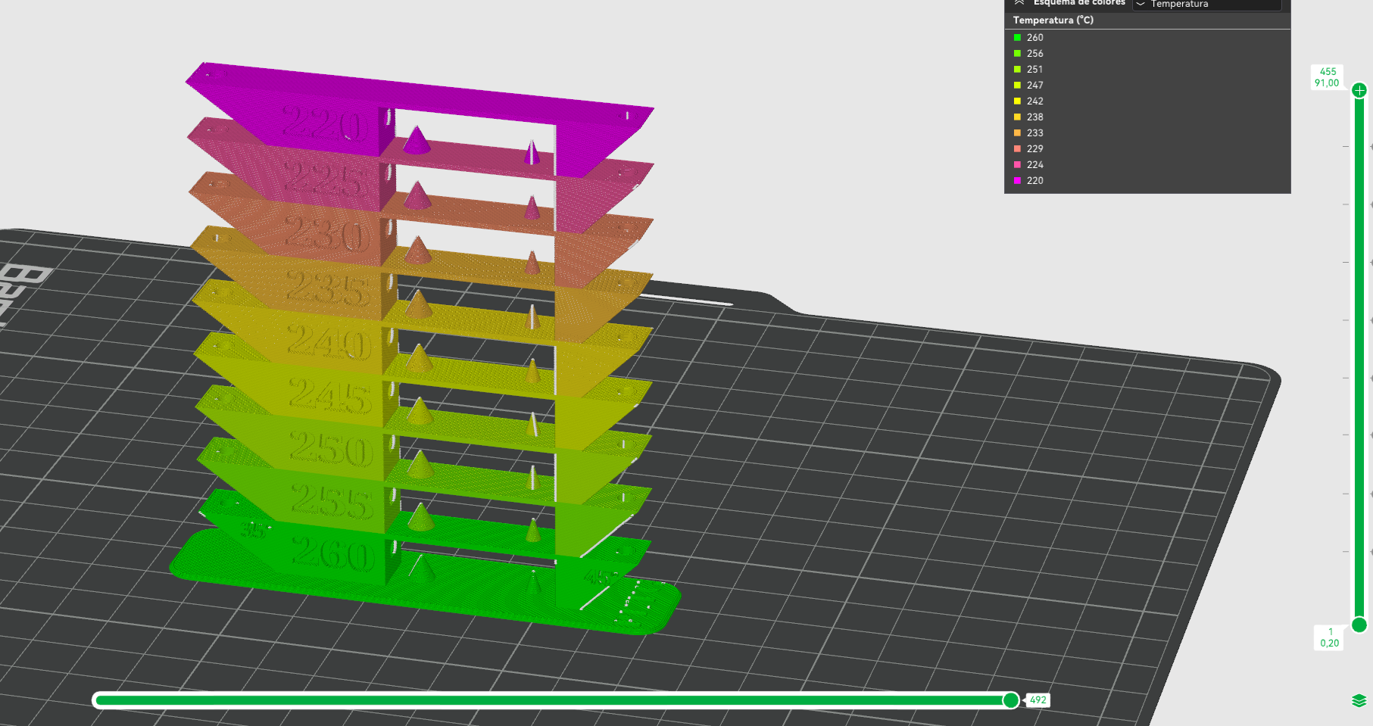Select the 256 color swatch in legend
Screen dimensions: 1373x726
[x=1018, y=53]
